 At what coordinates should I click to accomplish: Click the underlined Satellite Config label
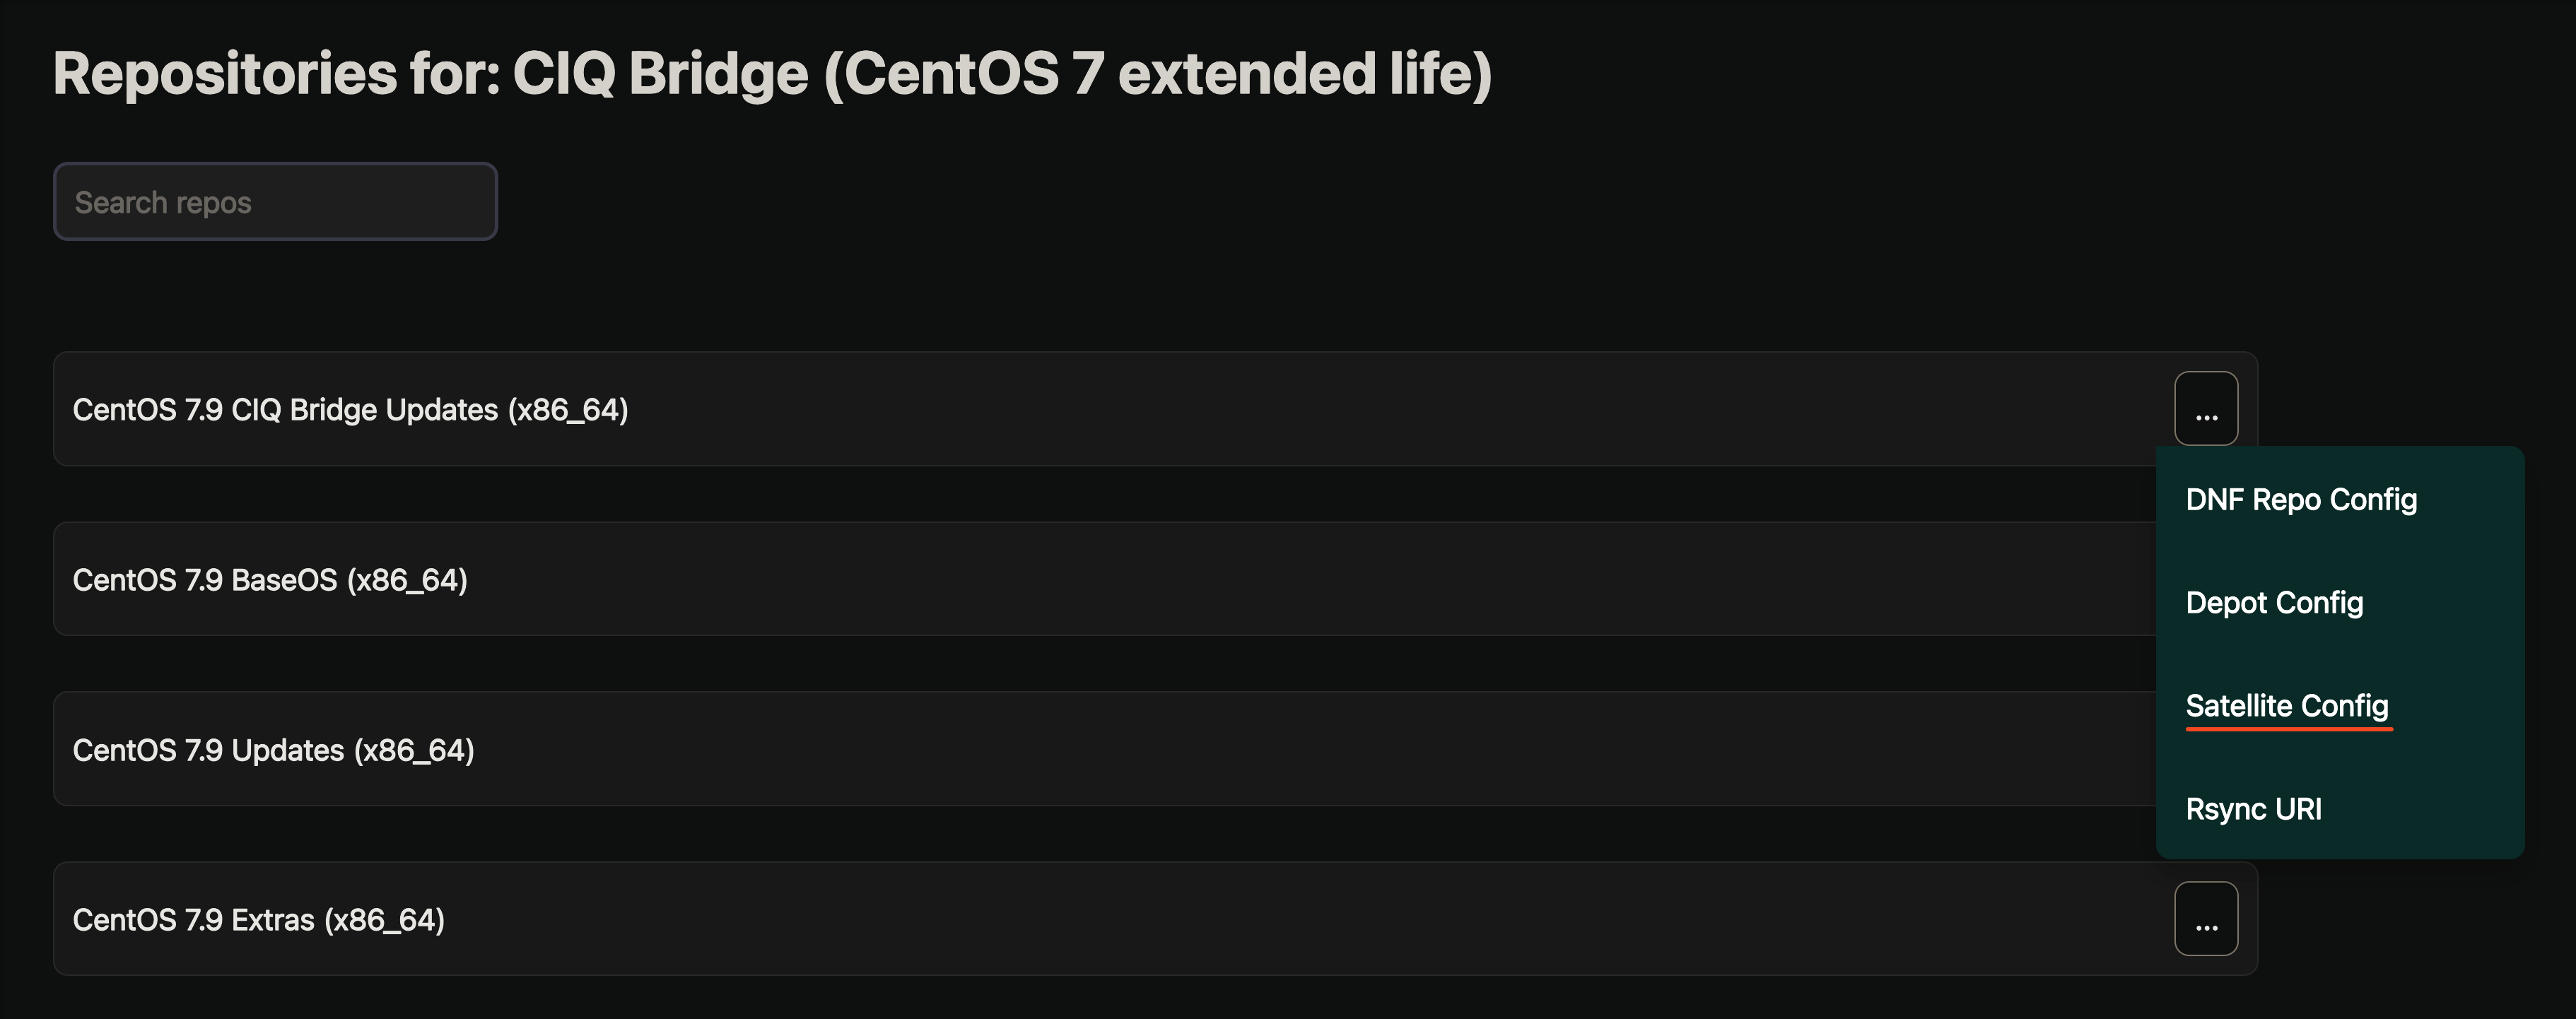point(2286,706)
